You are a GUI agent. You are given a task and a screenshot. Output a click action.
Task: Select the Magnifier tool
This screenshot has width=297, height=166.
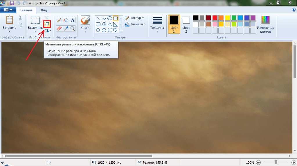pos(73,29)
